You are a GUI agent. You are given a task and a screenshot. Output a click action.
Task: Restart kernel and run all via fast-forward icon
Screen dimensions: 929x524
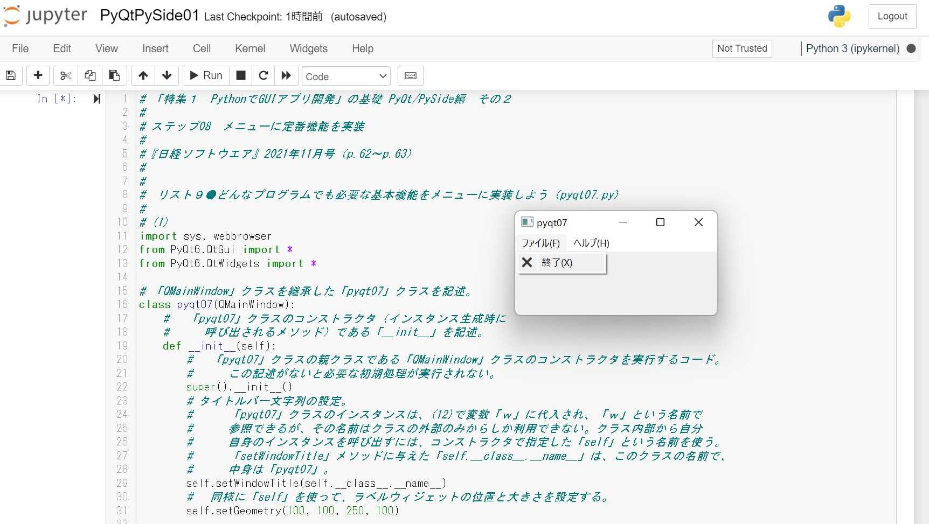[x=286, y=75]
